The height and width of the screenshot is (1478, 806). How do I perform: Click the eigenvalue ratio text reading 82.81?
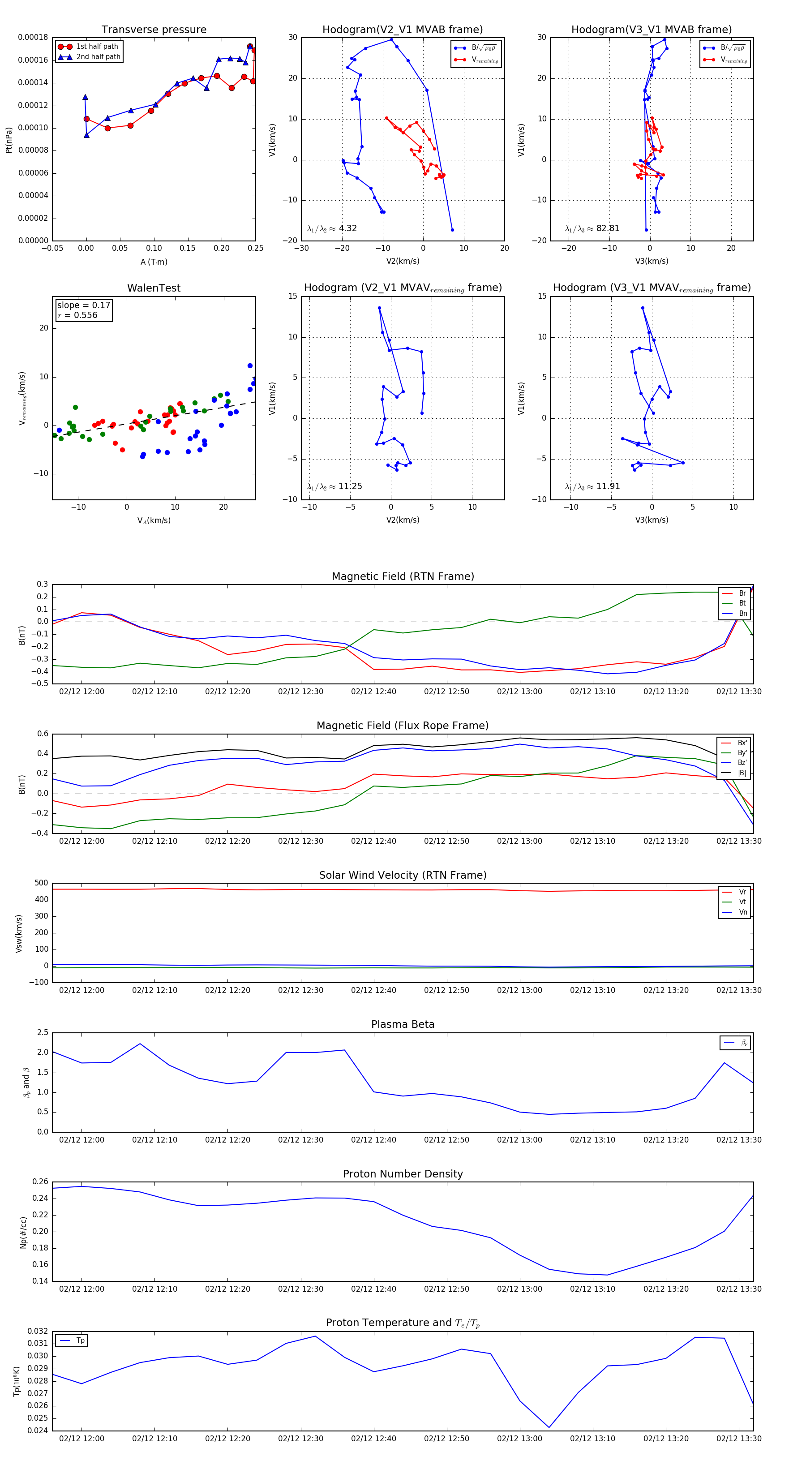(592, 228)
